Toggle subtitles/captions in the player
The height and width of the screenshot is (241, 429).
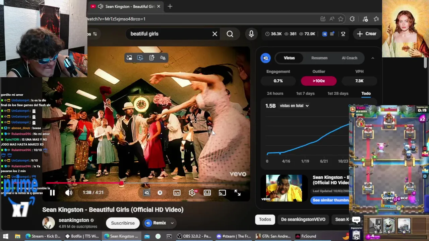[177, 193]
